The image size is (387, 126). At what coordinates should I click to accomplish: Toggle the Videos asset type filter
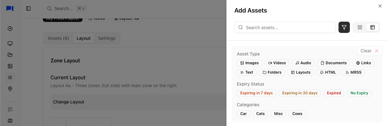tap(277, 63)
